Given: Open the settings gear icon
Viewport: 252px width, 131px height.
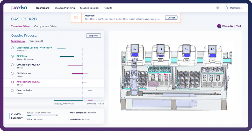Looking at the screenshot, I should [218, 8].
